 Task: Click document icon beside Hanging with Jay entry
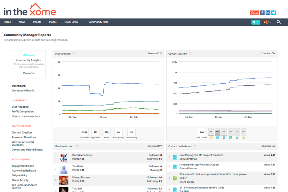click(175, 167)
